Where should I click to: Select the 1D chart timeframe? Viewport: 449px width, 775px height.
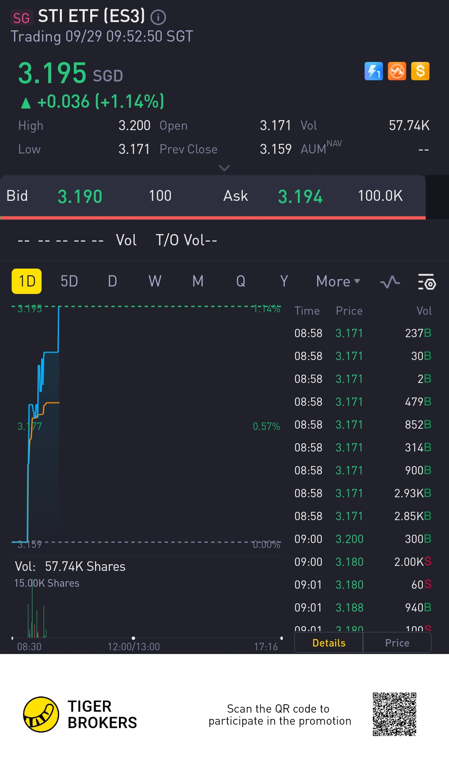pos(27,281)
